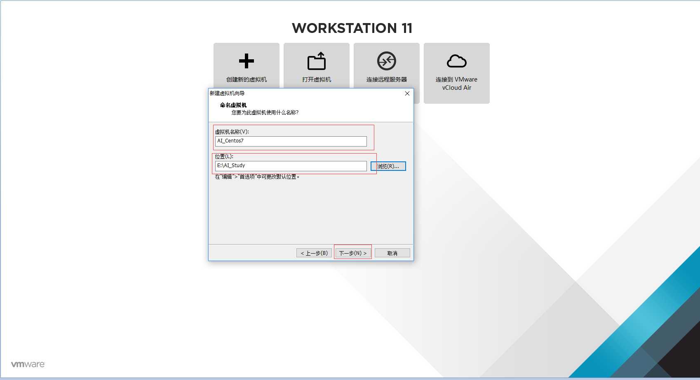
Task: Open a virtual machine via the folder icon
Action: click(317, 61)
